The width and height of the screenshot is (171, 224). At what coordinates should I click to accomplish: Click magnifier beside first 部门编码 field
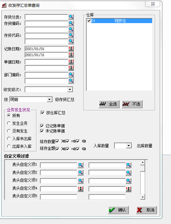pyautogui.click(x=71, y=74)
